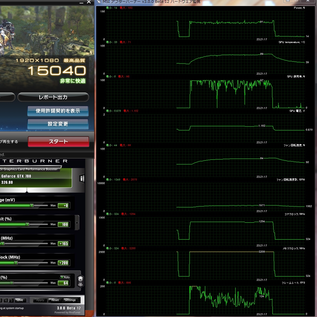Click the 'GPU temperature, °C' graph label

[292, 42]
